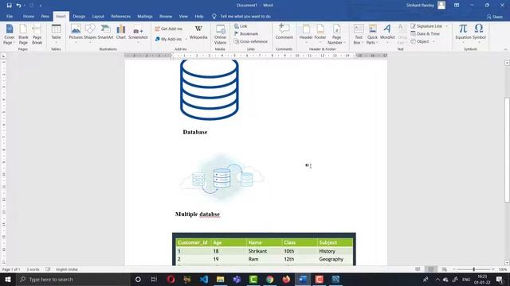Screen dimensions: 510x286
Task: Insert Date & Time
Action: [425, 33]
